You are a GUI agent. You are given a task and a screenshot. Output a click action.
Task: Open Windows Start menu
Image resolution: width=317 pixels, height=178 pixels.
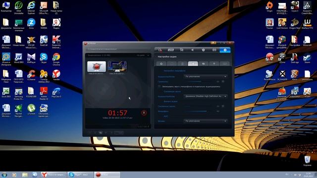(x=4, y=175)
